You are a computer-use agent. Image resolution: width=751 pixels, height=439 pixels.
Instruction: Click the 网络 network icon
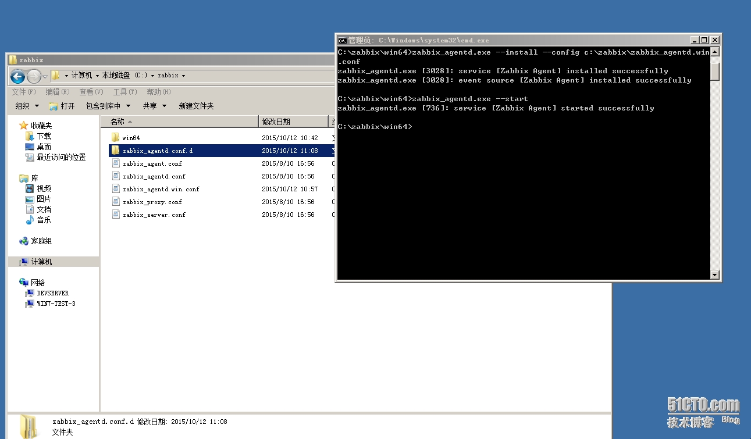[24, 283]
